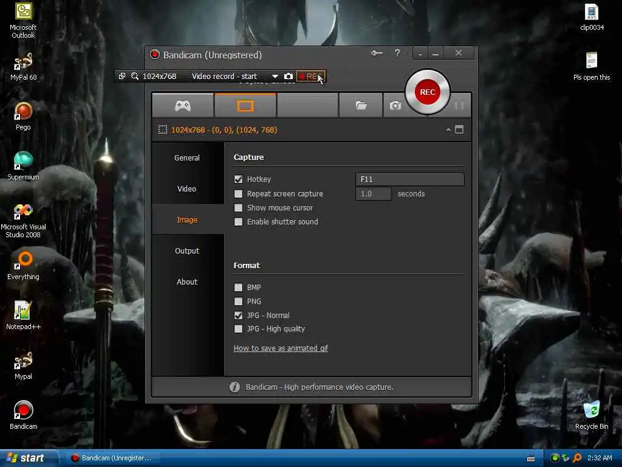The width and height of the screenshot is (622, 467).
Task: Click the camera screenshot icon beside REC
Action: pos(395,105)
